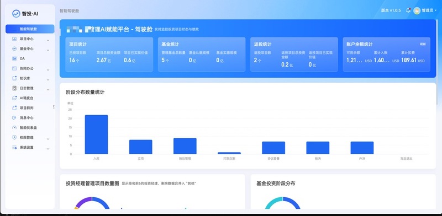Click 刷新 in 账户余额统计 card
Image resolution: width=442 pixels, height=216 pixels.
(x=423, y=45)
